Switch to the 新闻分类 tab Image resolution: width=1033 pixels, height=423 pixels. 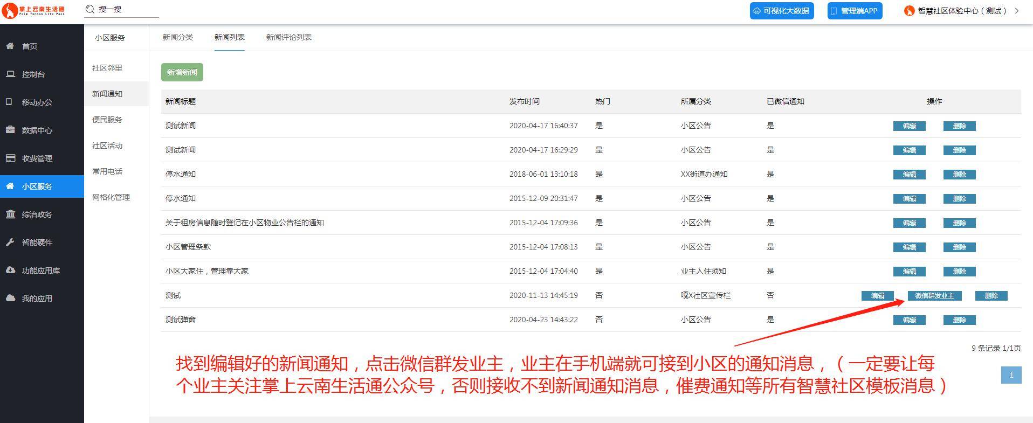point(177,37)
